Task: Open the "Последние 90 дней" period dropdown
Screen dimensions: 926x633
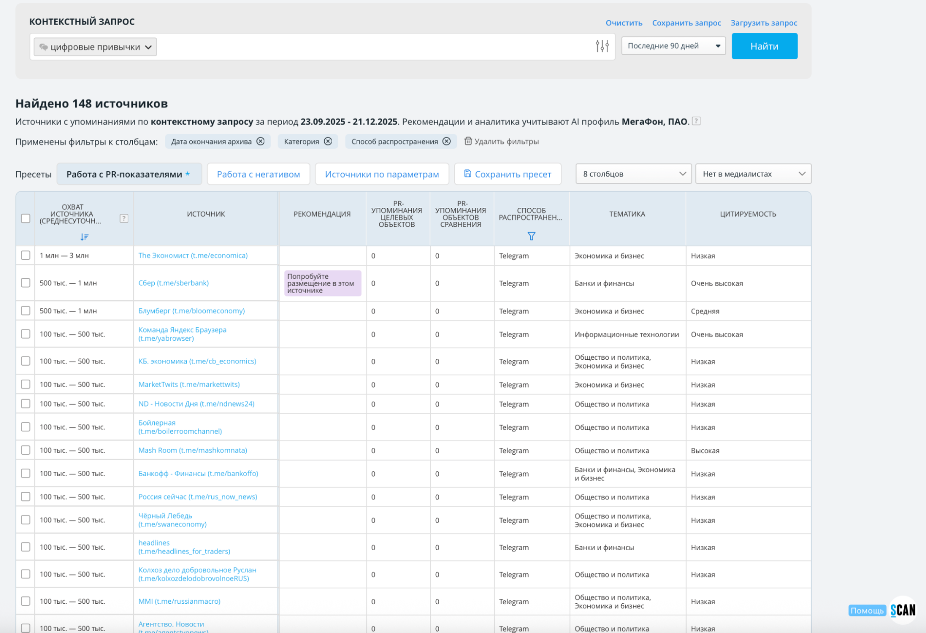Action: coord(673,46)
